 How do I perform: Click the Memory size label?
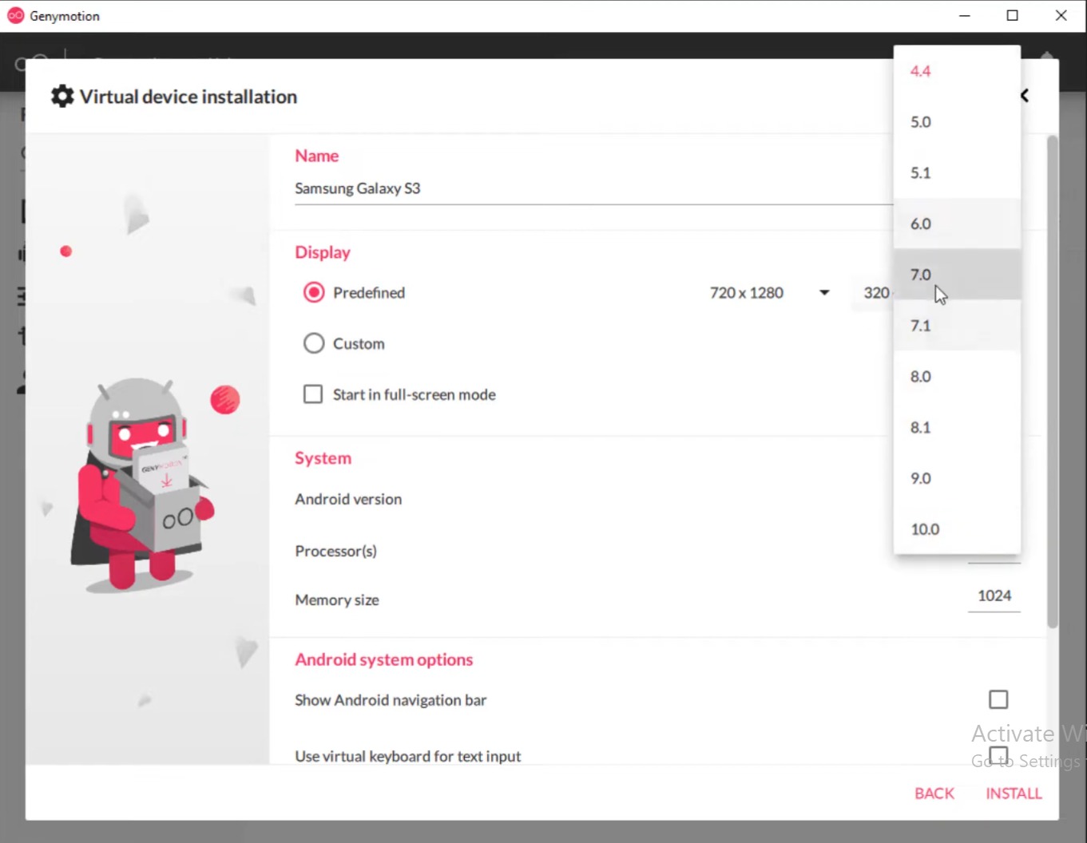pos(337,600)
